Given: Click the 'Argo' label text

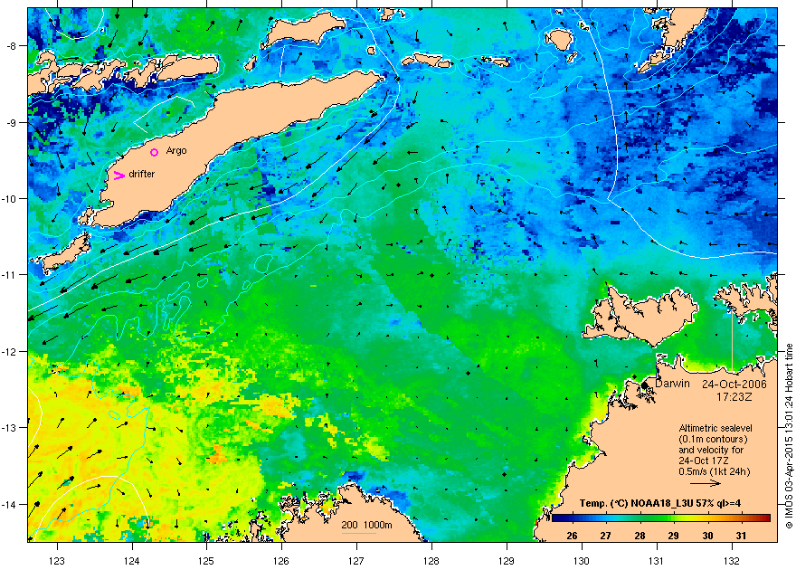Looking at the screenshot, I should (176, 151).
